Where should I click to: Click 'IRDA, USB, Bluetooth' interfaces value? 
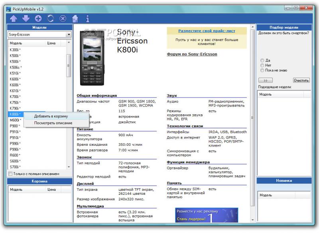[x=227, y=132]
